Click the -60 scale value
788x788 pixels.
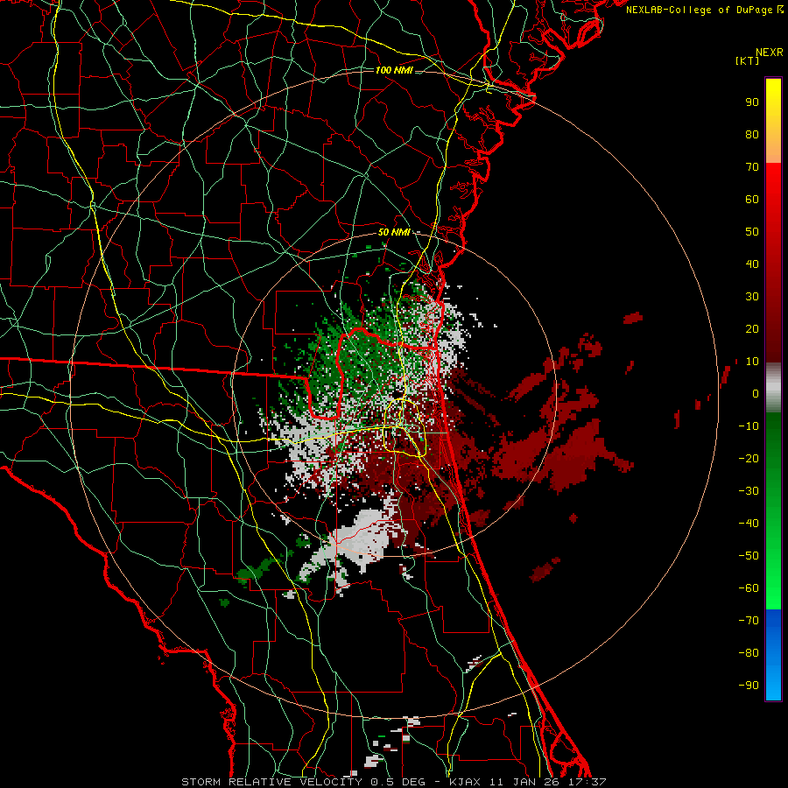(x=749, y=588)
